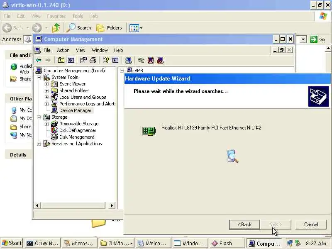
Task: Click Local Users and Groups icon
Action: (x=54, y=97)
